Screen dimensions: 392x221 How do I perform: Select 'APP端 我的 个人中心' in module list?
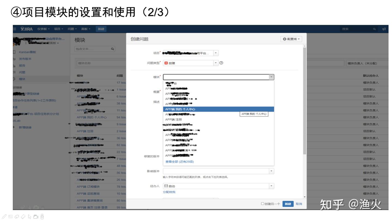pyautogui.click(x=180, y=109)
